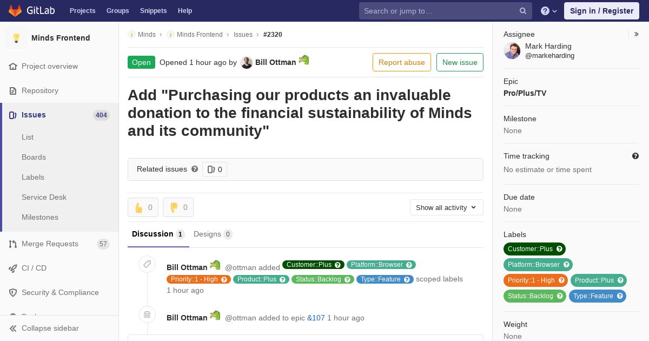Switch to Designs tab

click(x=213, y=234)
